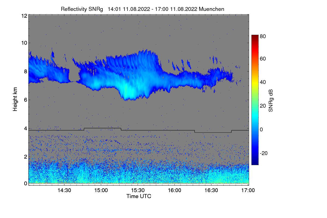Click the 4 km height tick label

(x=25, y=128)
